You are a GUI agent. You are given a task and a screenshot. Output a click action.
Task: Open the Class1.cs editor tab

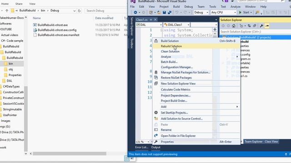click(x=141, y=19)
